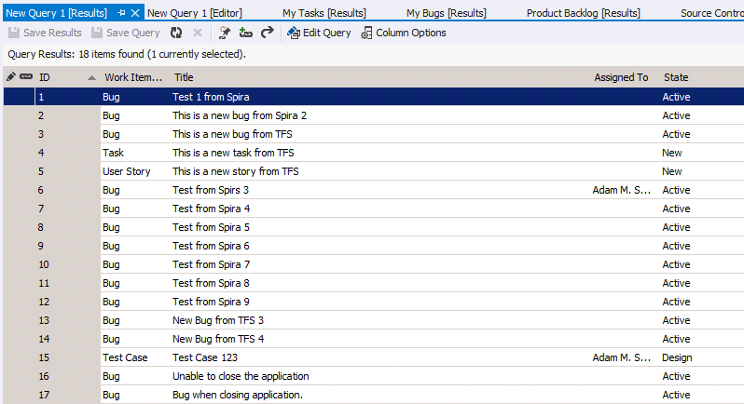Open the My Bugs [Results] tab
Image resolution: width=744 pixels, height=404 pixels.
(446, 13)
